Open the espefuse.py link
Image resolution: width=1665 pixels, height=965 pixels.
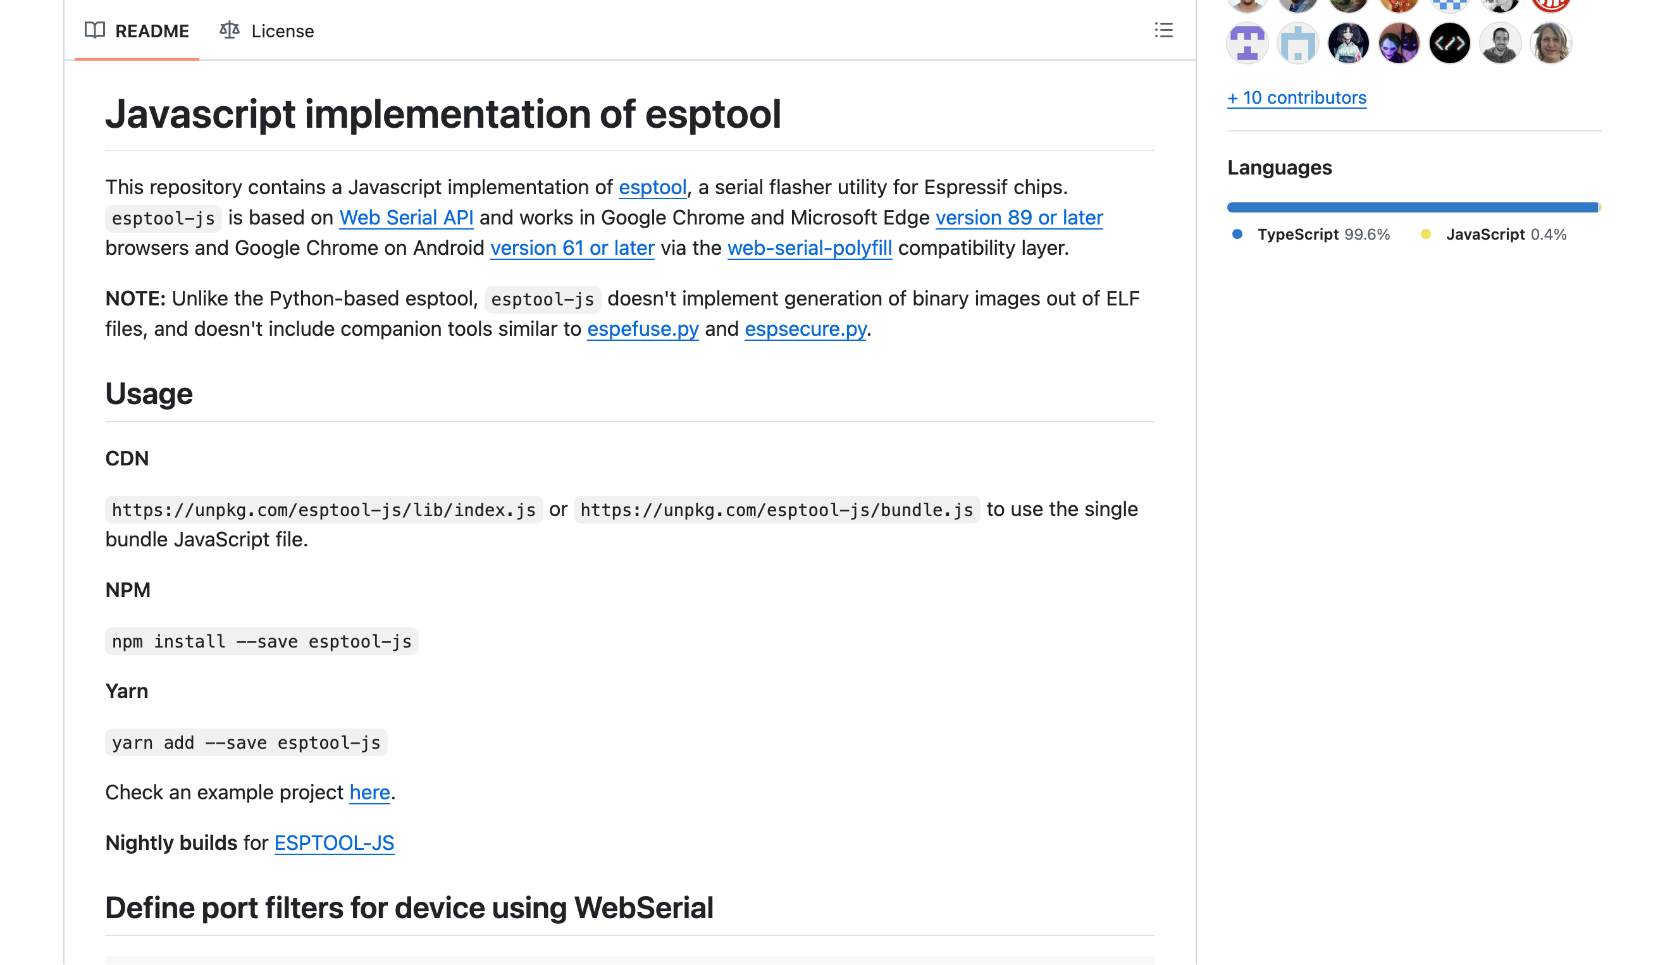click(643, 329)
